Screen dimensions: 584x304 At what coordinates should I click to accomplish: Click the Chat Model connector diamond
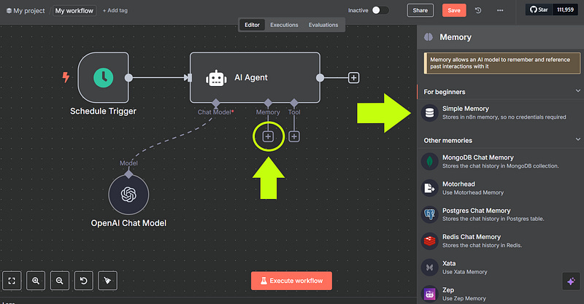tap(215, 103)
